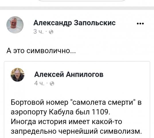
Task: Tap the rounded input field at top
Action: click(82, 0)
